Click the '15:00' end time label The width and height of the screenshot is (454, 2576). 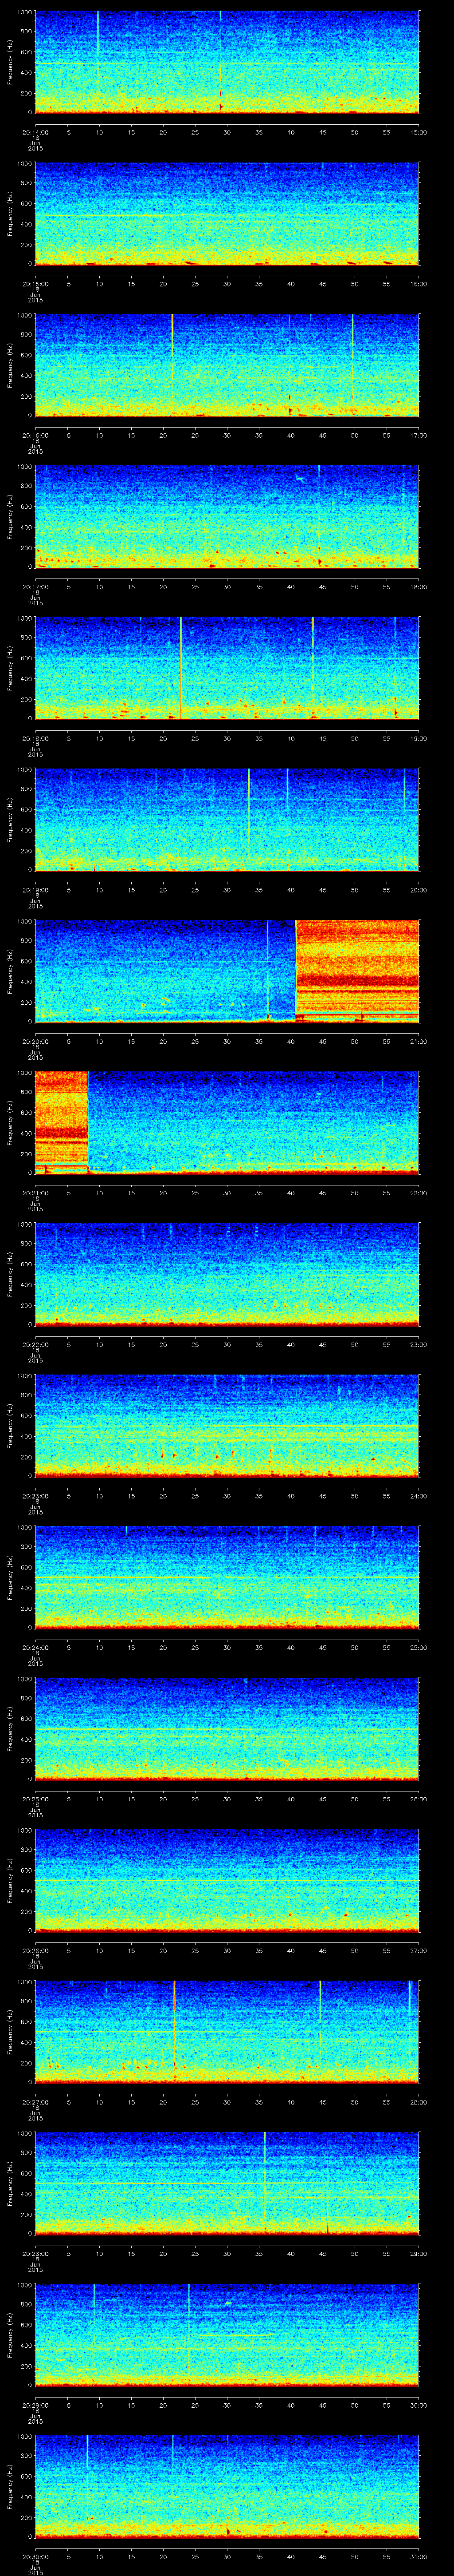[x=418, y=132]
